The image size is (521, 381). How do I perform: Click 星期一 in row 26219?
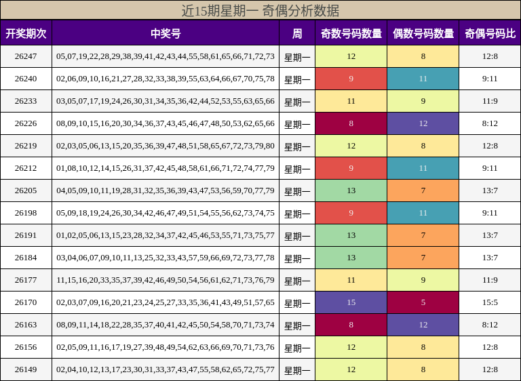(297, 147)
